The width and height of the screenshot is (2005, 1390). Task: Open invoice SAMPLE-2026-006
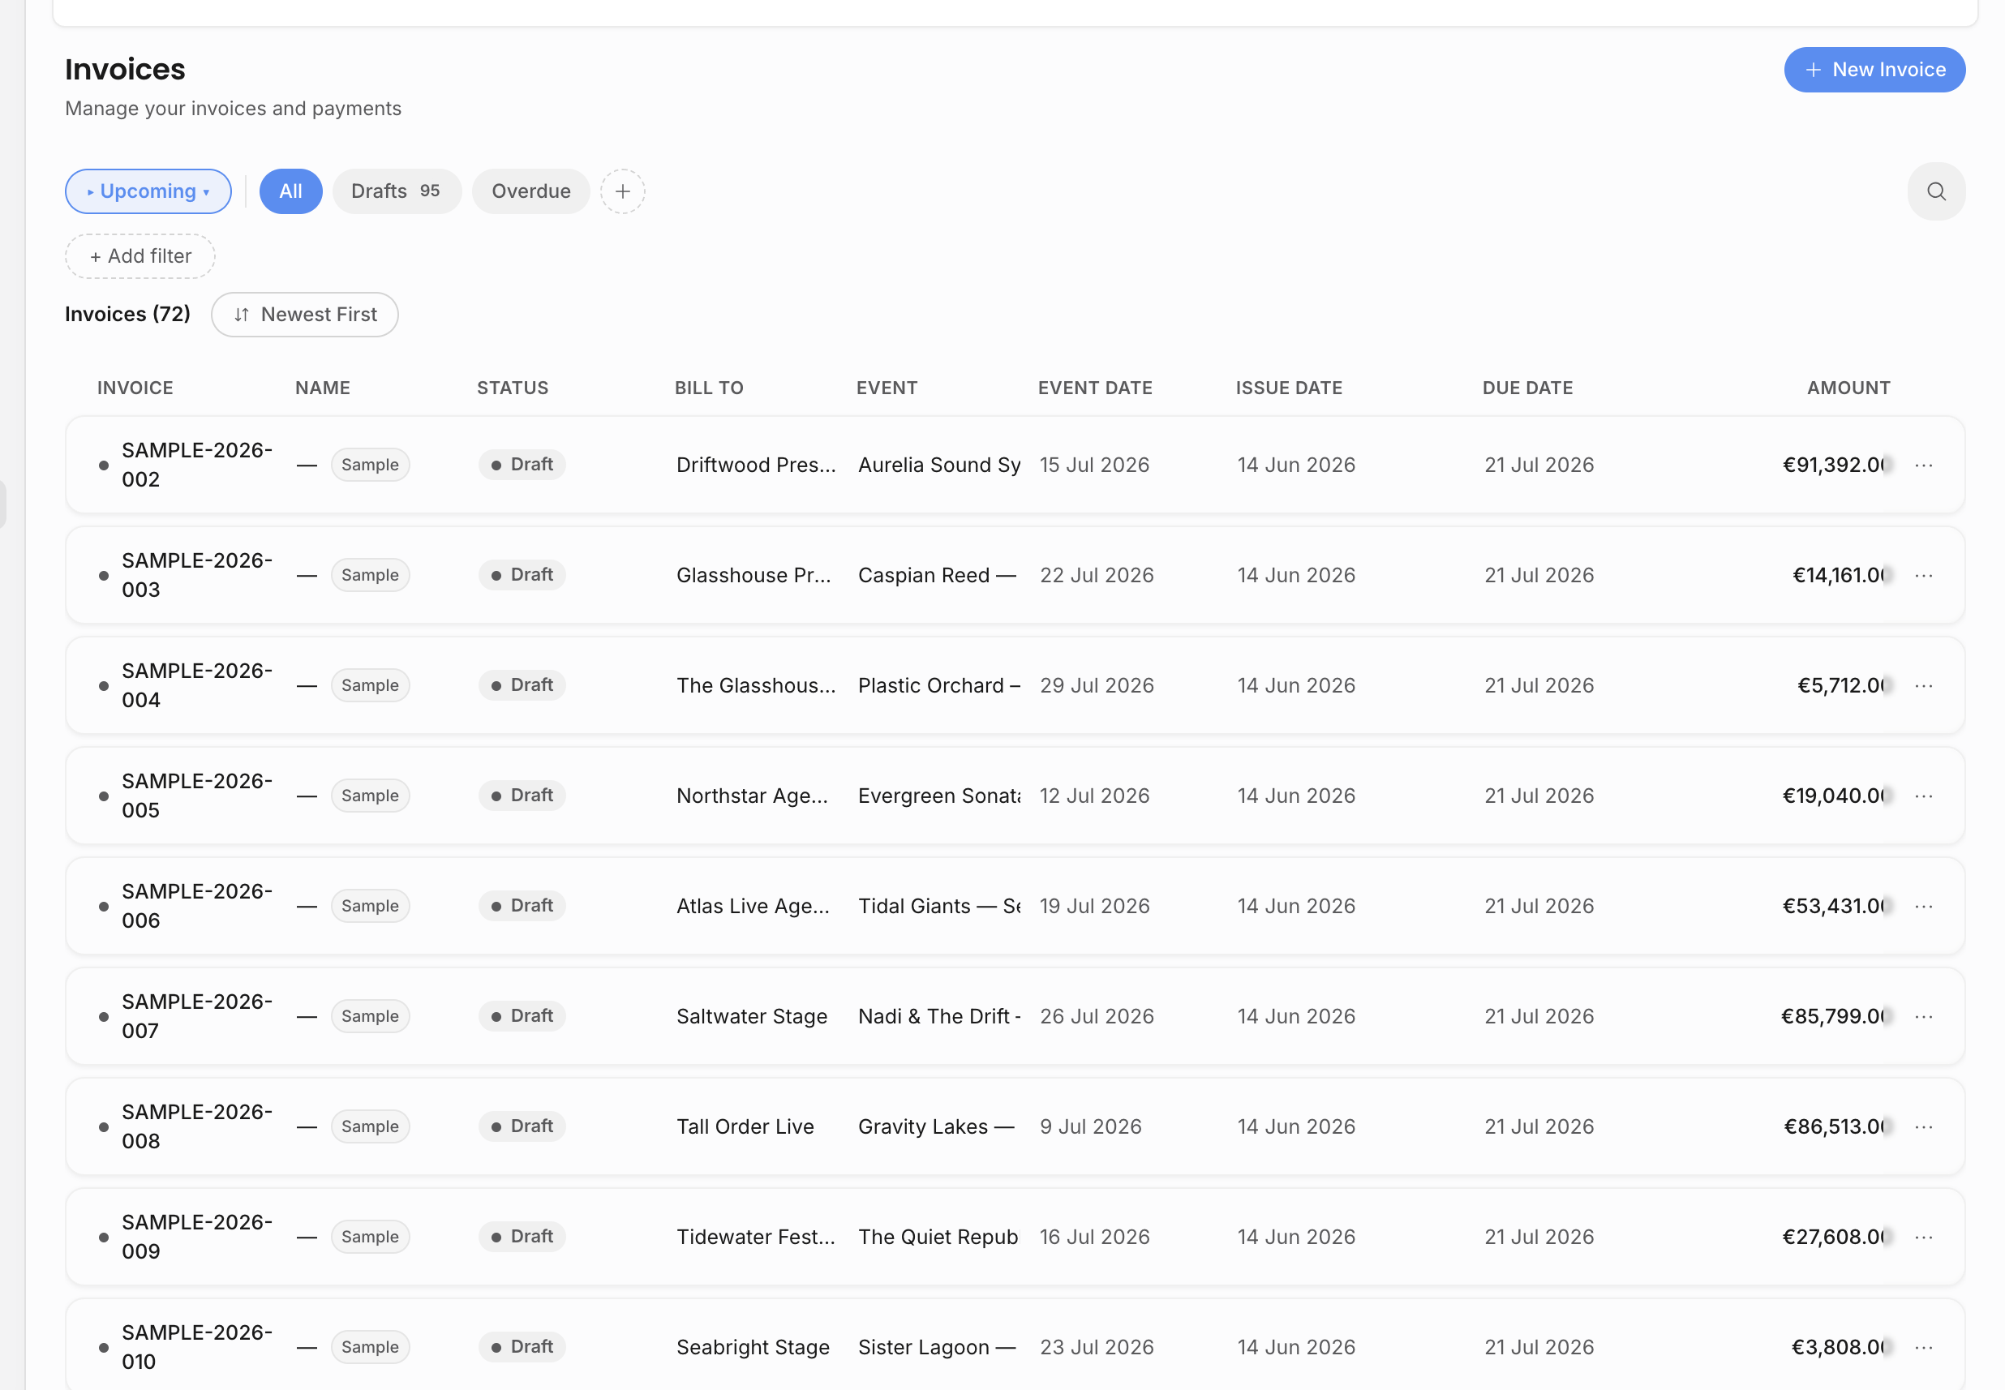click(197, 907)
